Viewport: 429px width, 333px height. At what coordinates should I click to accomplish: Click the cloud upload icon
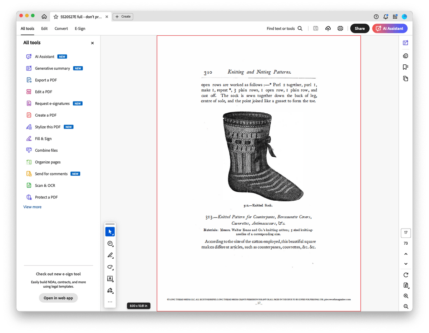click(x=328, y=29)
